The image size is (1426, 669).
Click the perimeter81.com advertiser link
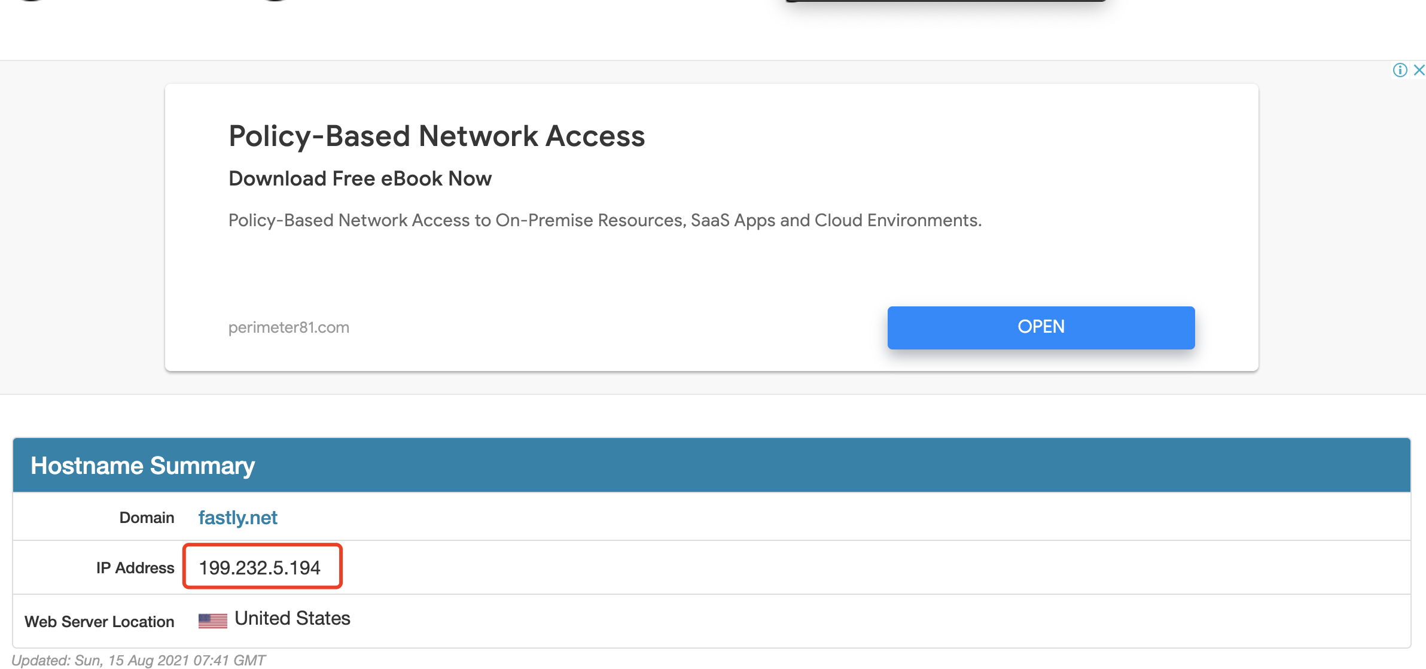289,327
